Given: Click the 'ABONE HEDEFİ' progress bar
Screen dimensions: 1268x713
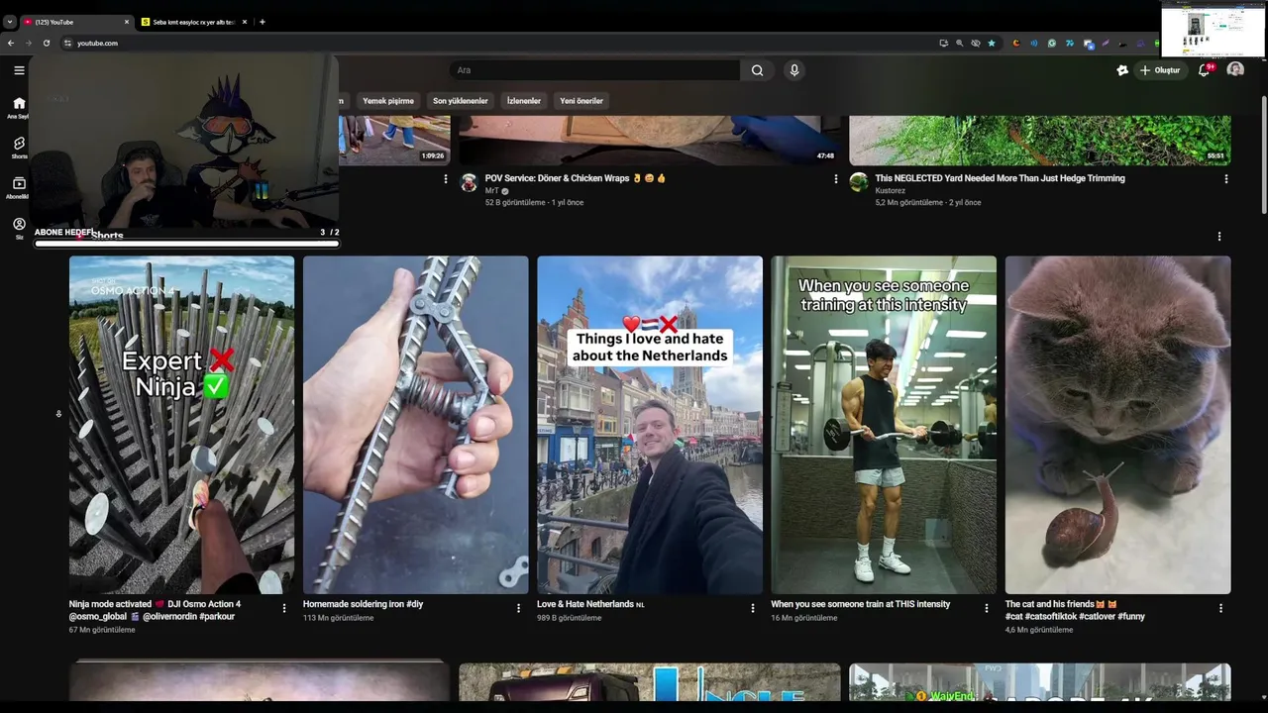Looking at the screenshot, I should pos(187,243).
